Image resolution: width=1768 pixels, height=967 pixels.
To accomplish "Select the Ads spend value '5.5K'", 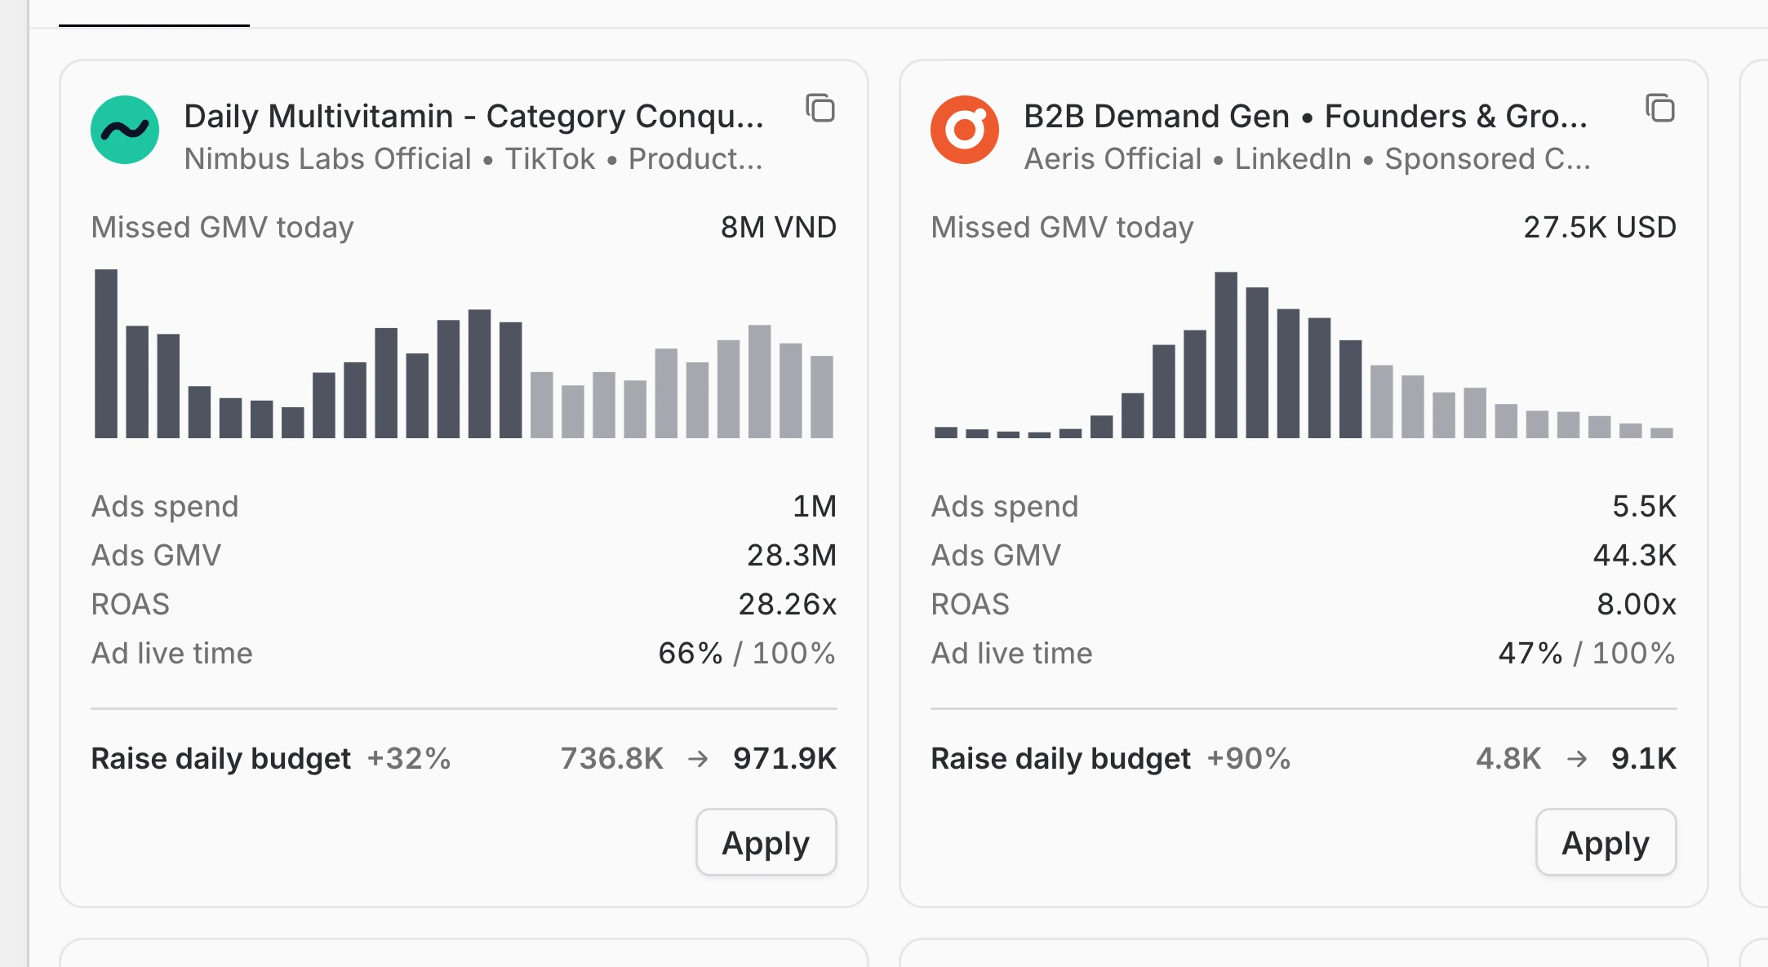I will (1644, 506).
